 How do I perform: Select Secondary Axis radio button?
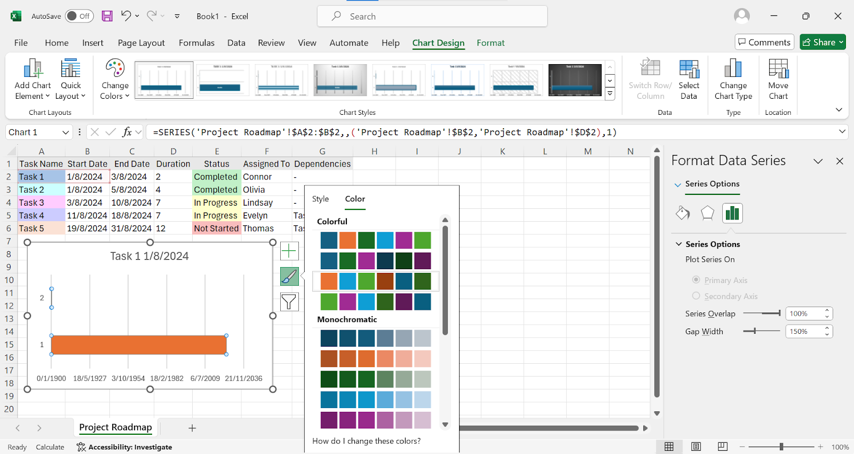click(x=696, y=296)
